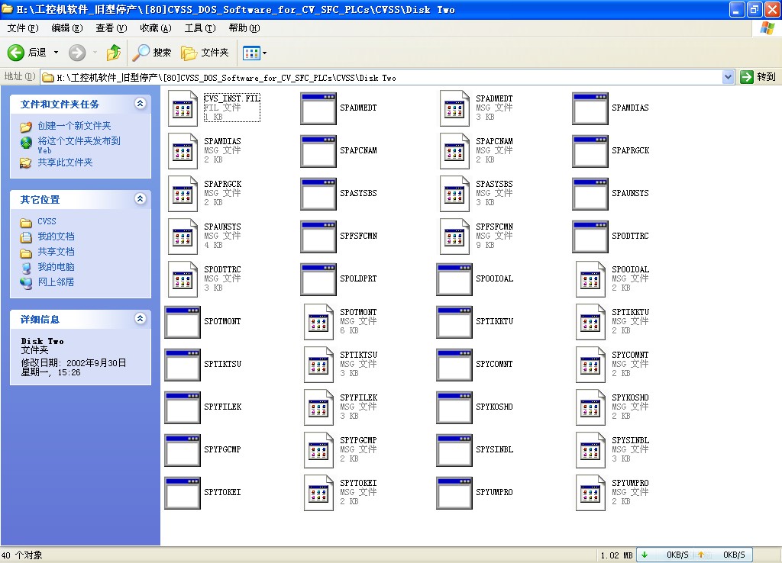The height and width of the screenshot is (563, 782).
Task: Click 共享此文件夹 link
Action: 65,162
